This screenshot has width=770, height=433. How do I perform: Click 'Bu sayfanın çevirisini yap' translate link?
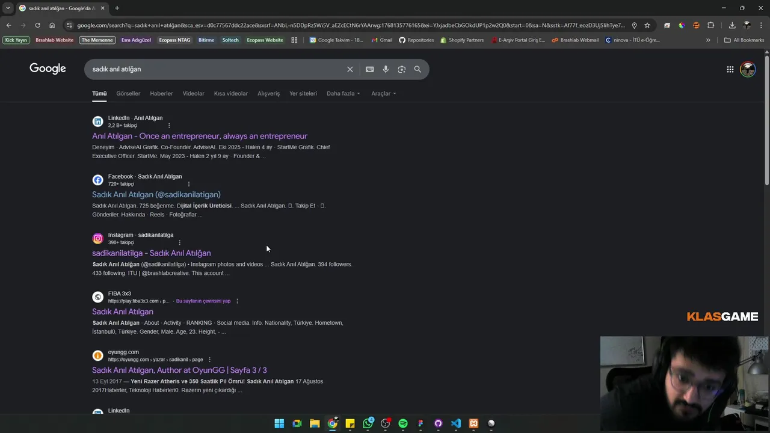[x=203, y=301]
